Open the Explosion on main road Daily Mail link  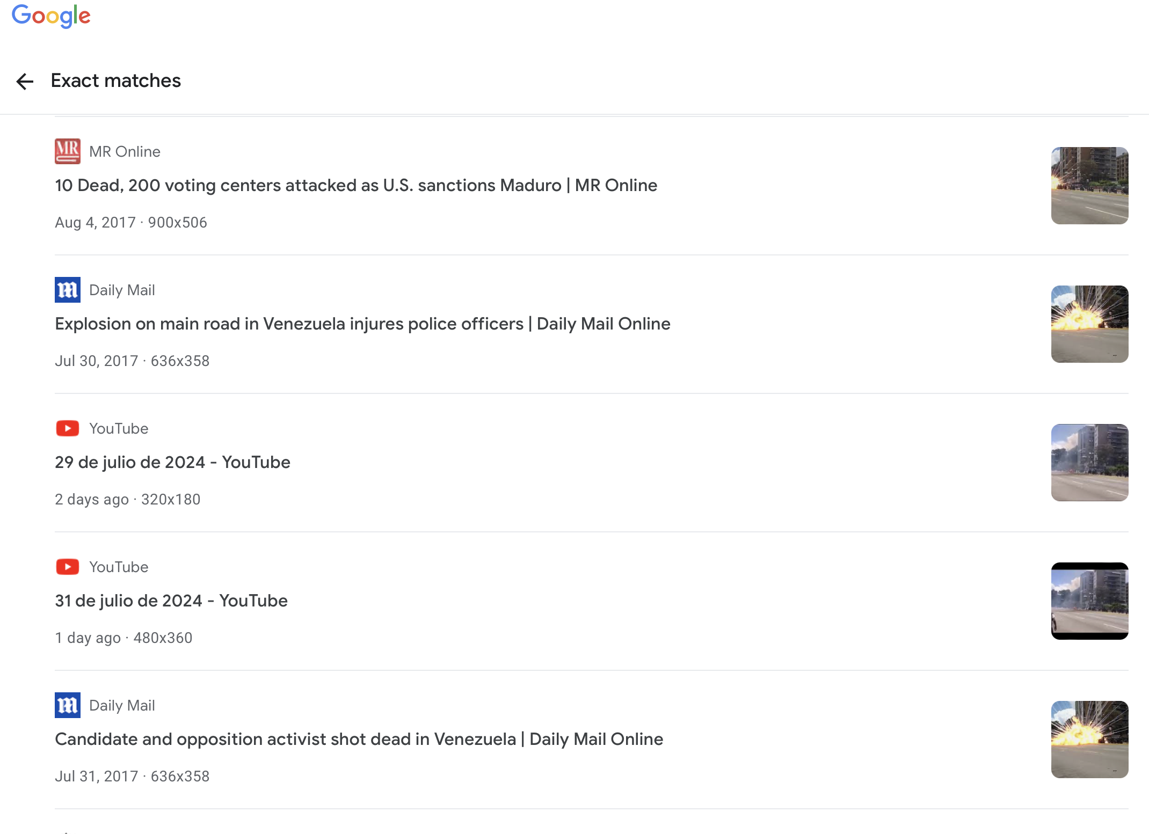362,324
